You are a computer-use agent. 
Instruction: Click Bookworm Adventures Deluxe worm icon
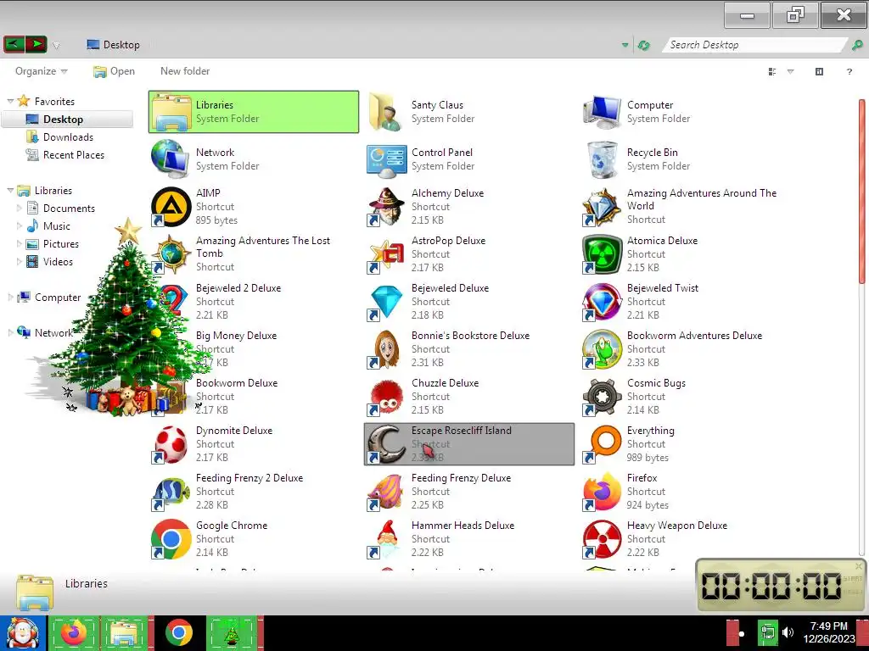tap(602, 349)
